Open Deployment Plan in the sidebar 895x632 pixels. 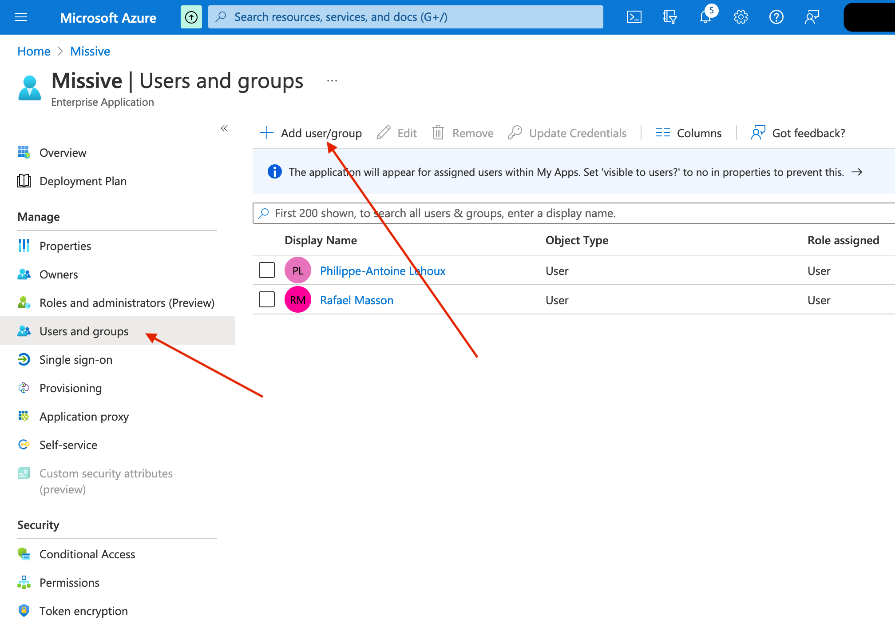pyautogui.click(x=83, y=181)
